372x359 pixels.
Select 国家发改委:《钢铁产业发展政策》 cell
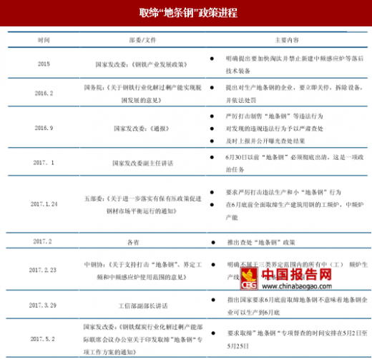click(x=141, y=64)
